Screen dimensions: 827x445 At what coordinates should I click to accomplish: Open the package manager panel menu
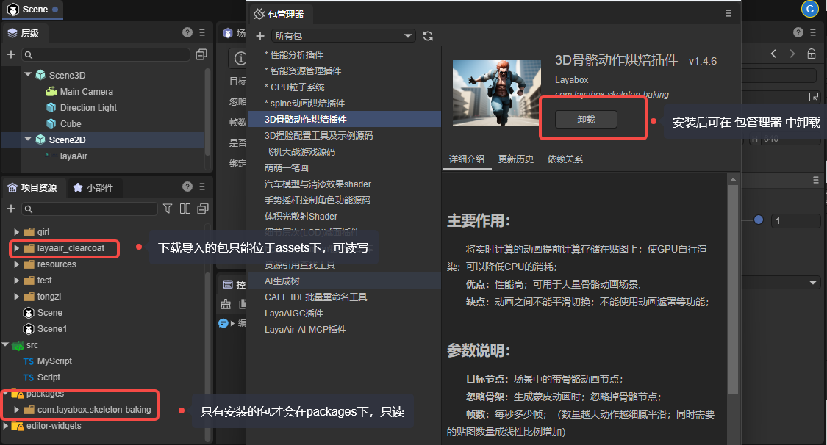728,13
